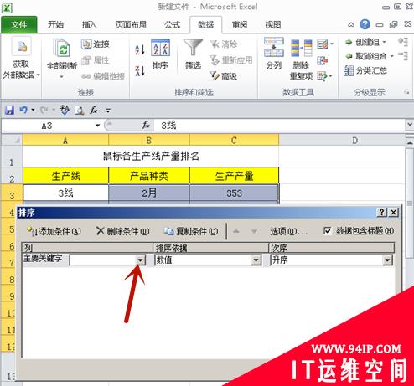Click the 分列 text-to-columns icon

[x=274, y=54]
